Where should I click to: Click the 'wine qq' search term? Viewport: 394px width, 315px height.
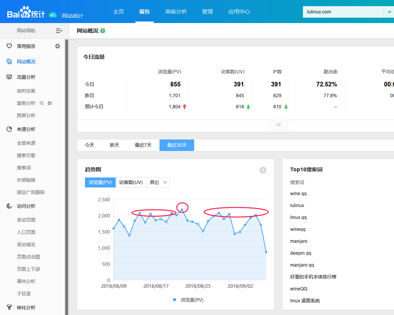pyautogui.click(x=298, y=194)
